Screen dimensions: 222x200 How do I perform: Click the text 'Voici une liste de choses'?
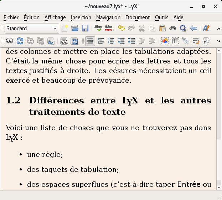[50, 128]
